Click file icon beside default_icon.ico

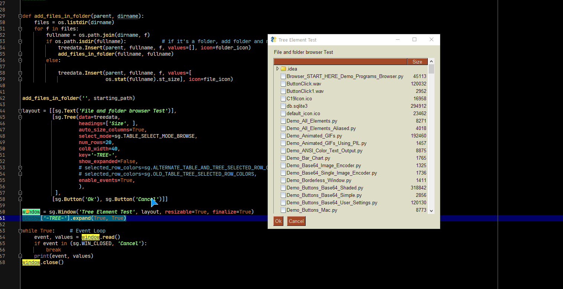283,113
